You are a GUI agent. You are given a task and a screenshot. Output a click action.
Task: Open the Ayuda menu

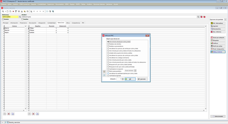pyautogui.click(x=116, y=4)
